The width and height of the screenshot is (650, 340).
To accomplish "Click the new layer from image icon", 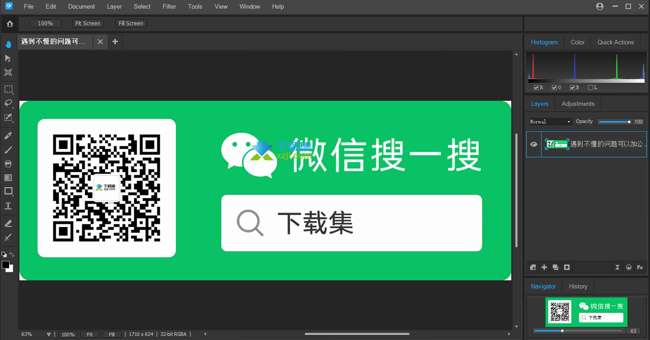I will pyautogui.click(x=533, y=267).
